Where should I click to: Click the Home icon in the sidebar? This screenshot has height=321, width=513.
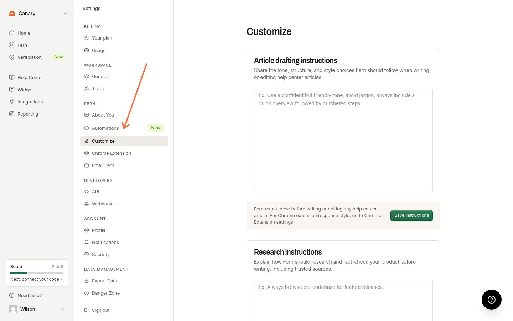[12, 33]
